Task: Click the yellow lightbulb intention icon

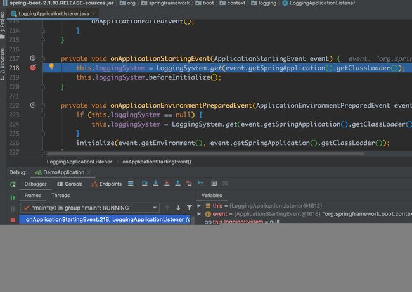Action: (51, 67)
